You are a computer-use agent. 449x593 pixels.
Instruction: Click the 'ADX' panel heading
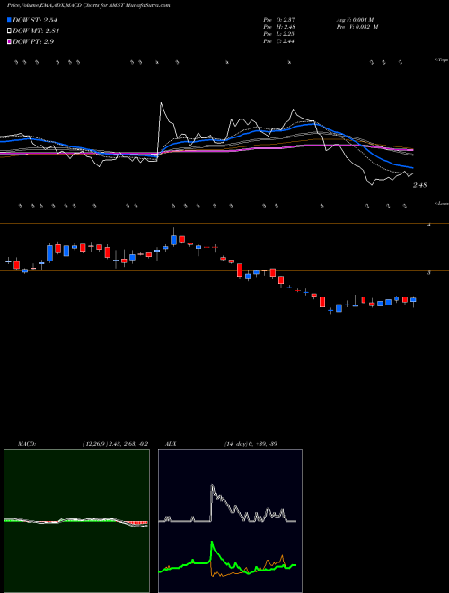[171, 444]
